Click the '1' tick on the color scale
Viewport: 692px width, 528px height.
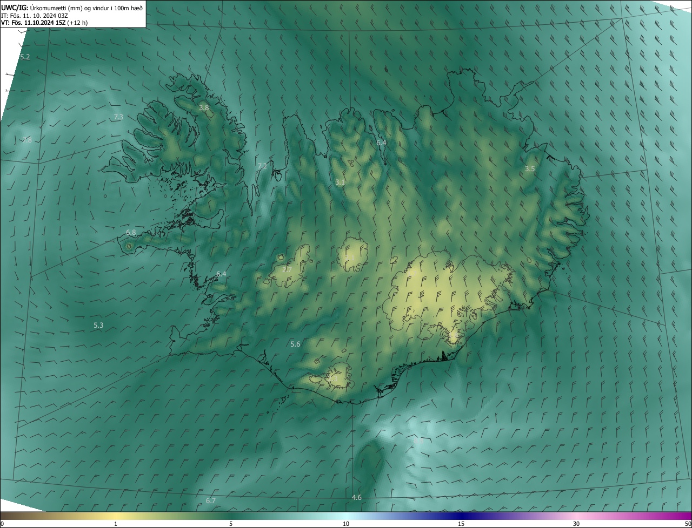click(116, 524)
